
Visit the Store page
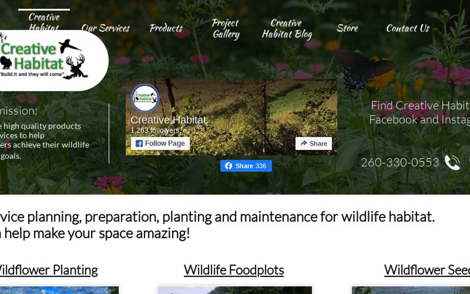(x=347, y=28)
